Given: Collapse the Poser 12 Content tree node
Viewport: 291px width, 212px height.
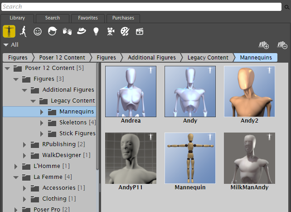Looking at the screenshot, I should click(8, 68).
